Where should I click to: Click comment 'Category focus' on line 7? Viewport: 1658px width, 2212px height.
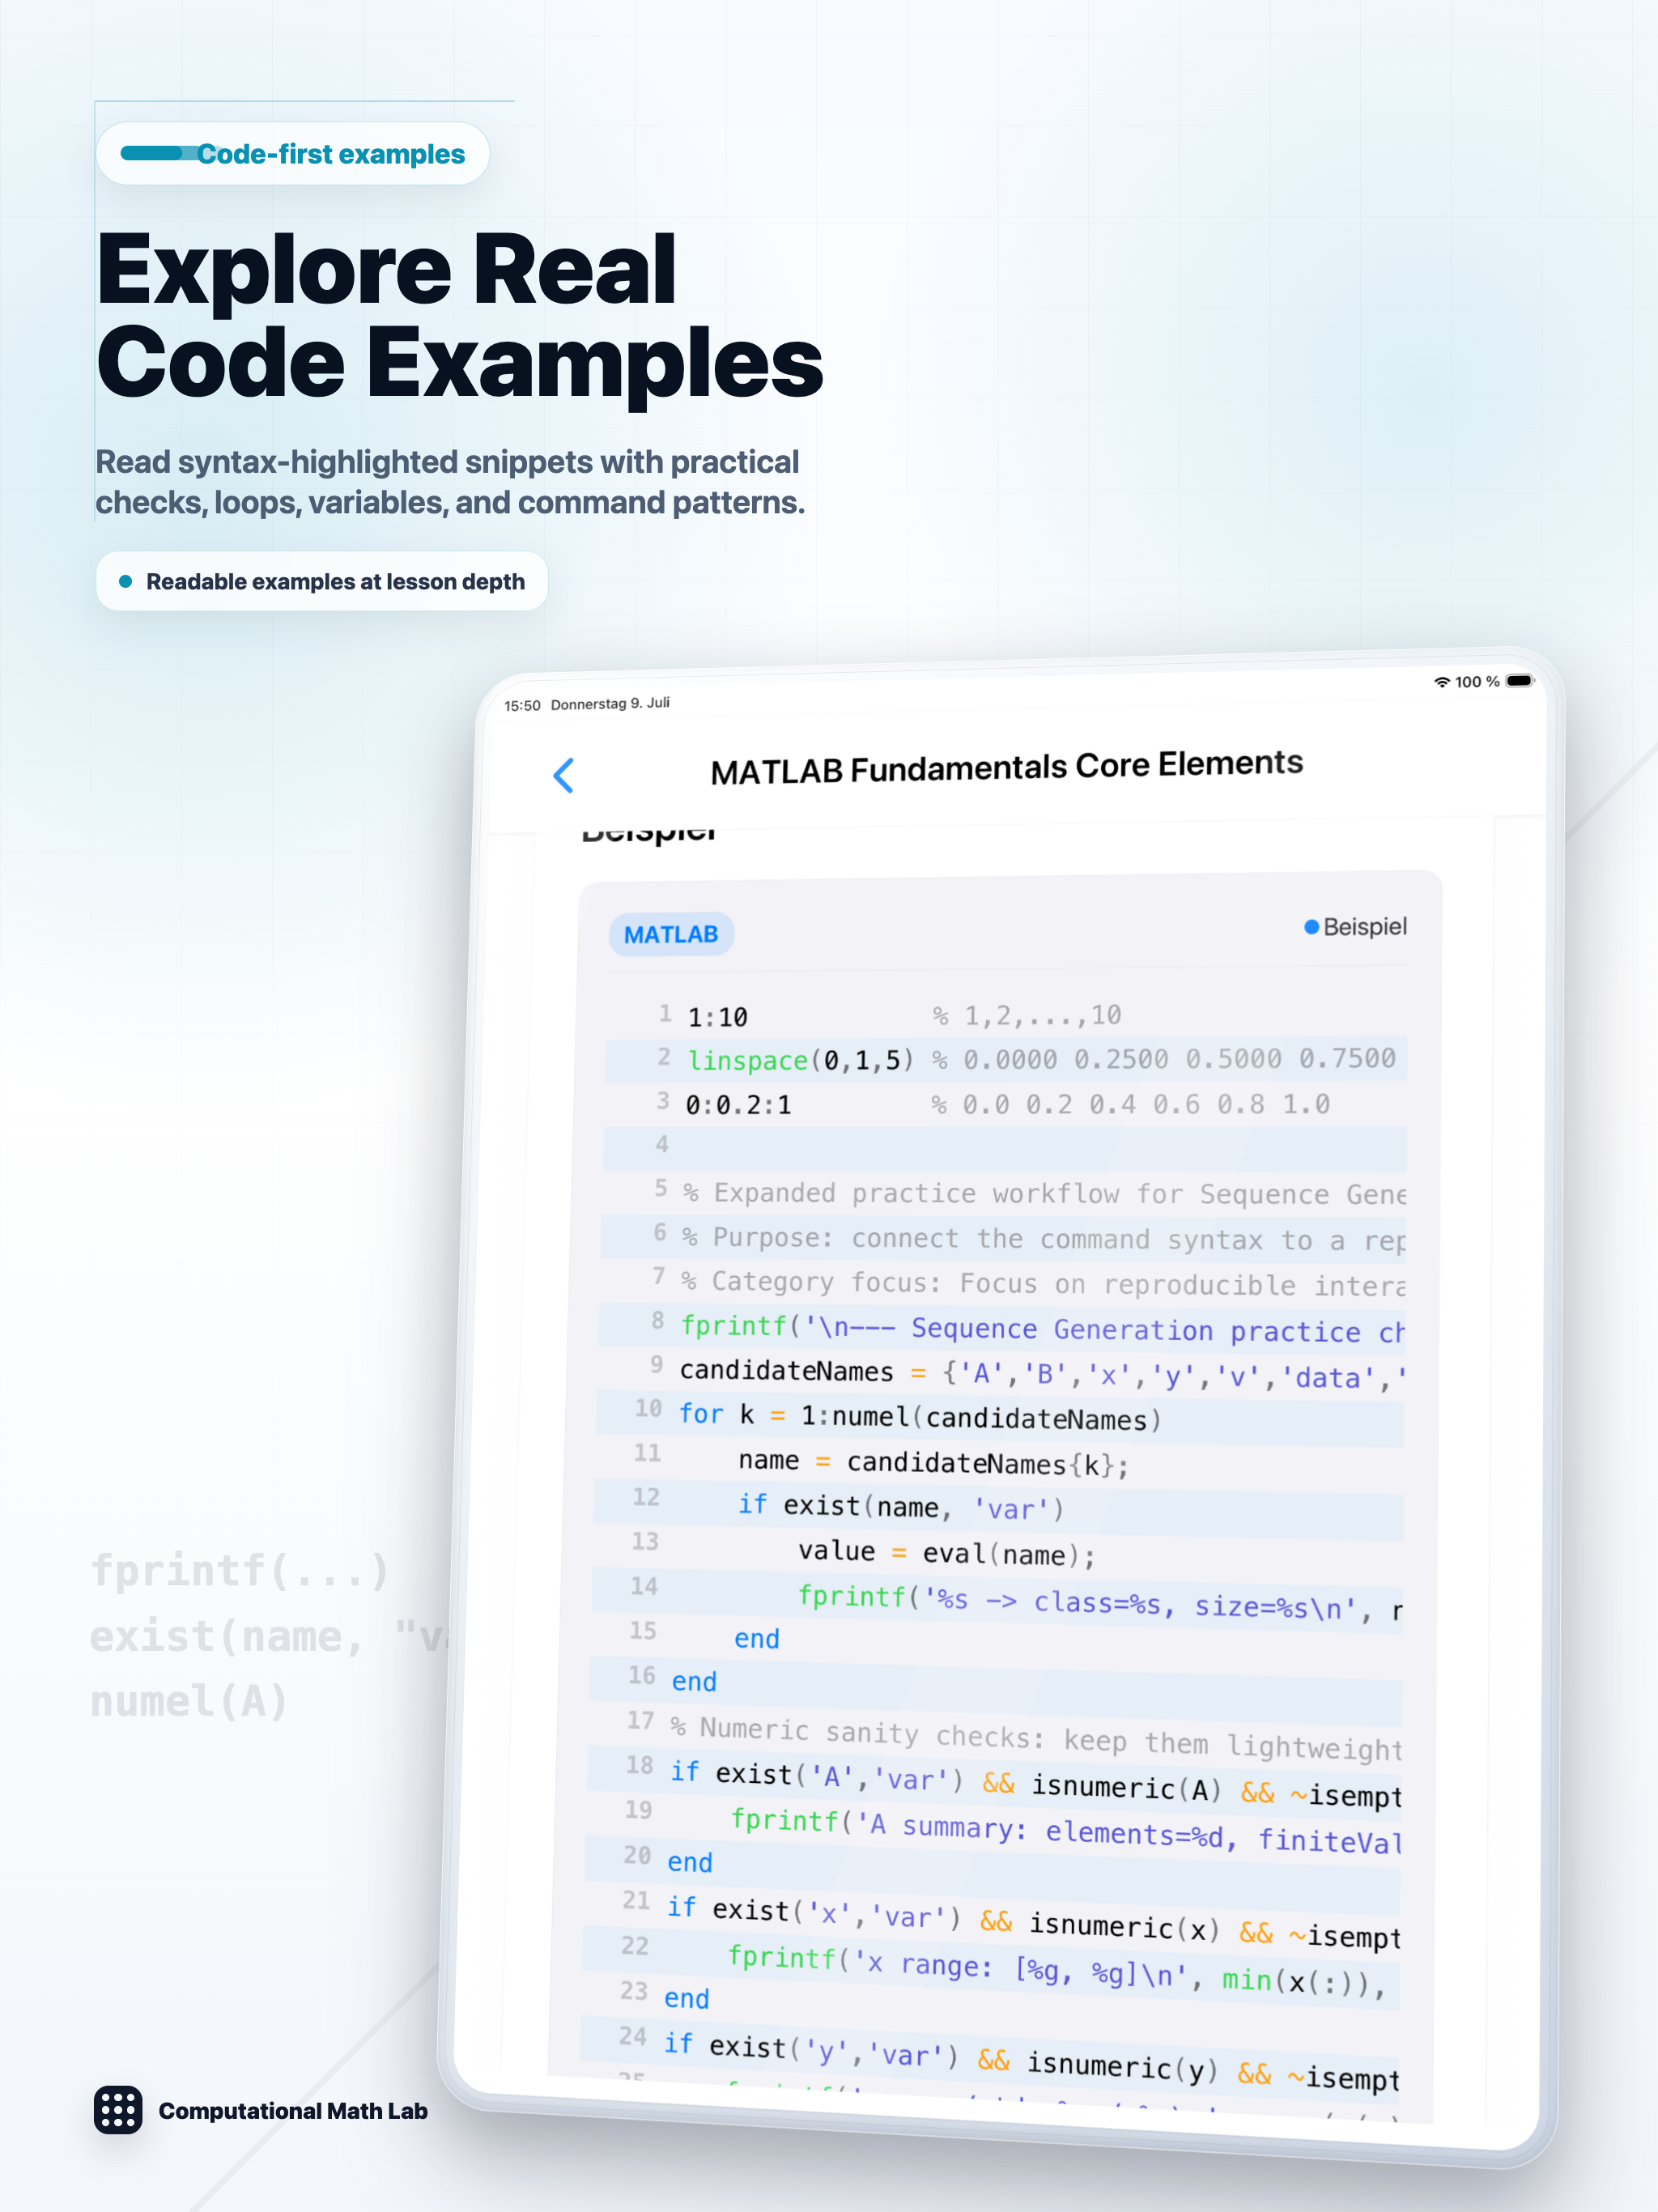(x=1043, y=1283)
